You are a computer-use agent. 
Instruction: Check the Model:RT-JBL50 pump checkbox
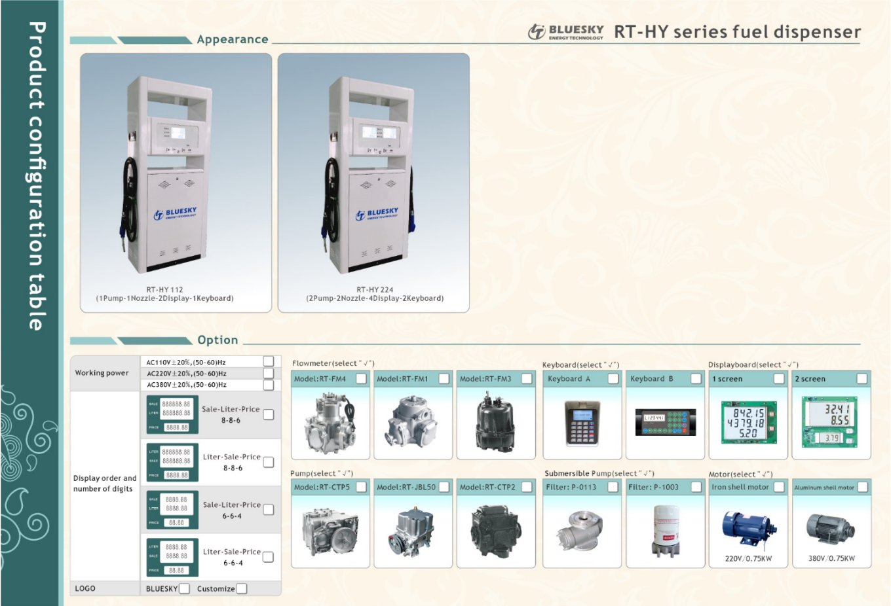click(x=444, y=487)
